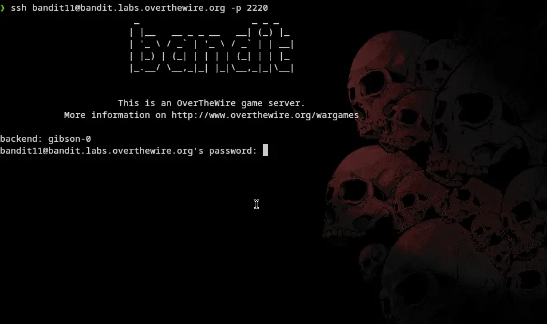
Task: Open the http://www.overthewire.org/wargames link
Action: point(265,115)
